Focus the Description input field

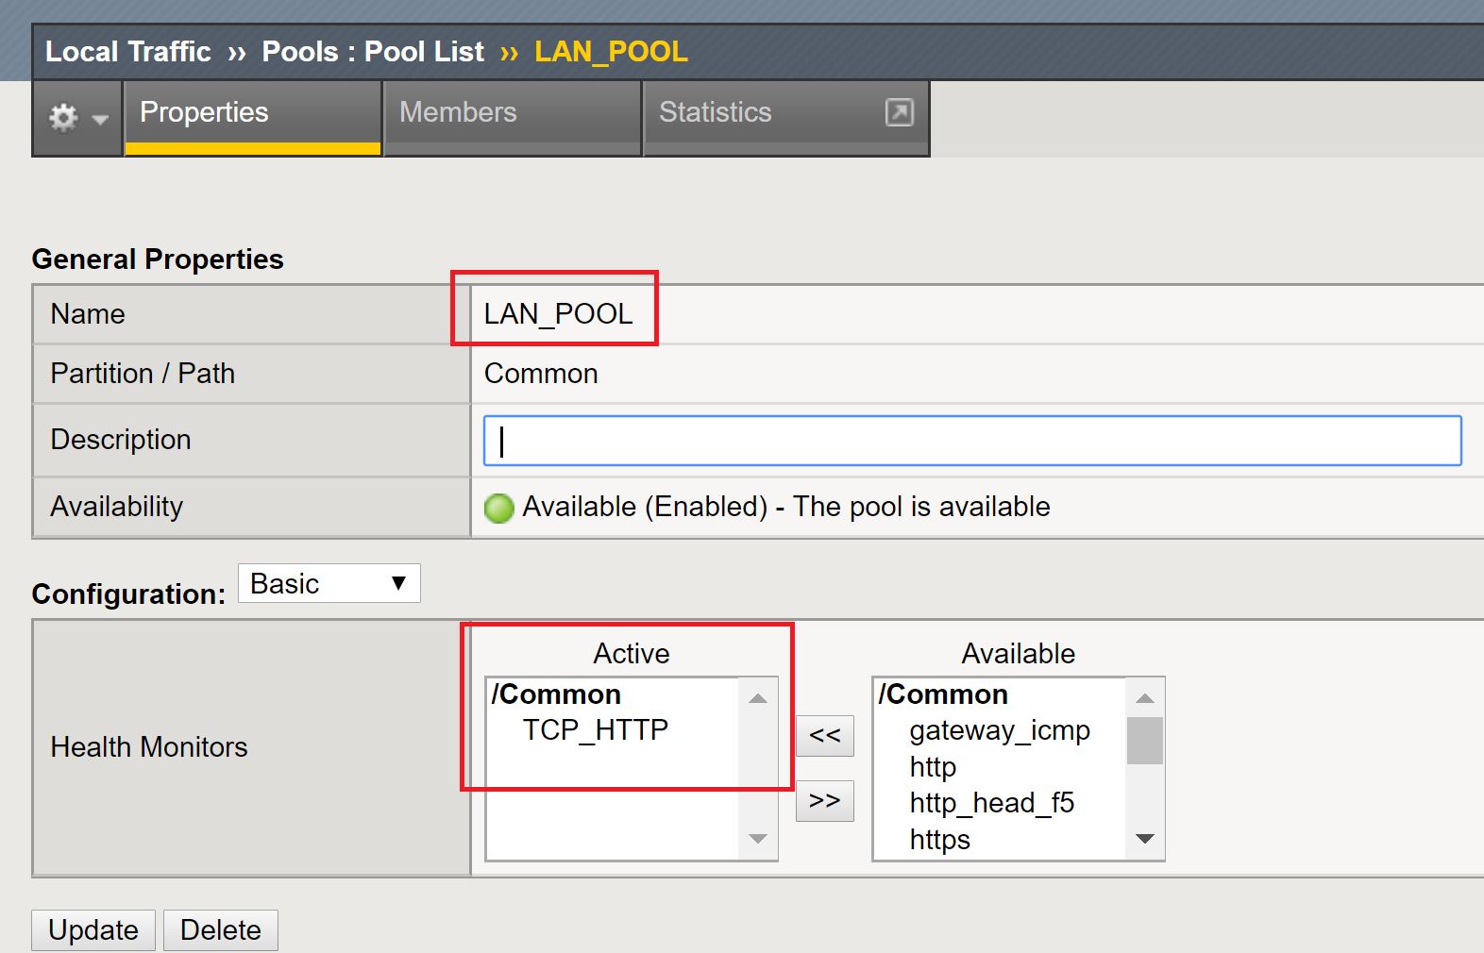click(972, 441)
